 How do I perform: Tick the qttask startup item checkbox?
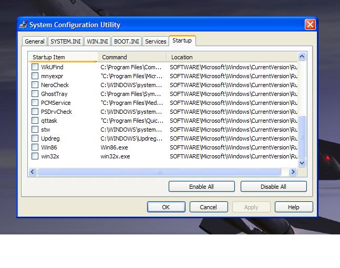click(35, 121)
